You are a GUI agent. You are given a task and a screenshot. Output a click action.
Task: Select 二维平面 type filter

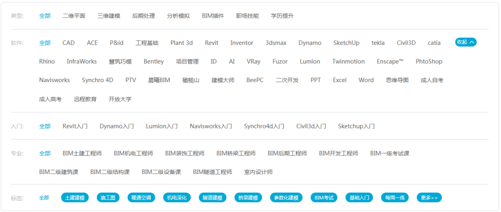[74, 16]
